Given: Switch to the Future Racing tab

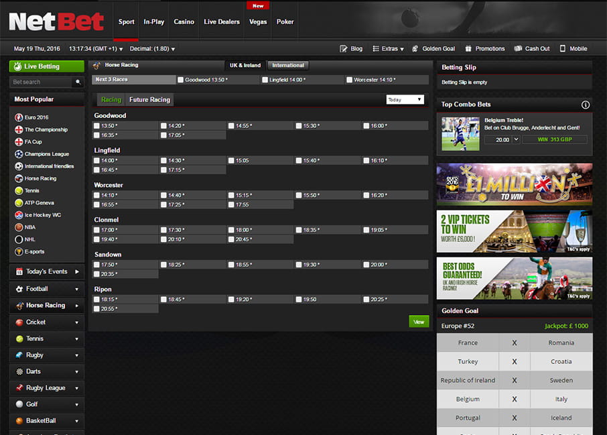Looking at the screenshot, I should [x=149, y=100].
